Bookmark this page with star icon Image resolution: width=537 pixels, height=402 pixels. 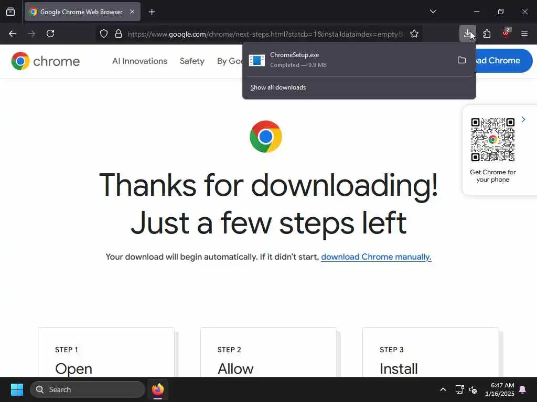[x=414, y=33]
